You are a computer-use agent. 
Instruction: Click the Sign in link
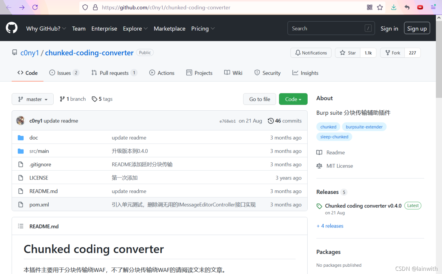[389, 29]
